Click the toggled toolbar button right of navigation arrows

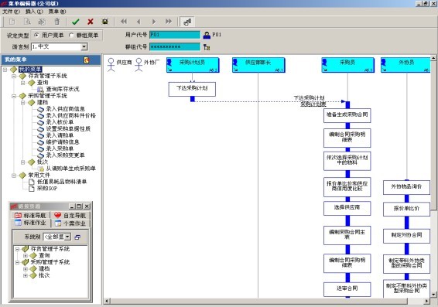point(187,22)
